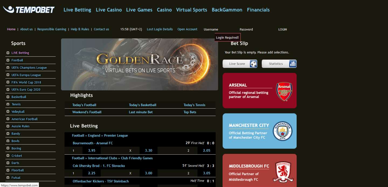Image resolution: width=388 pixels, height=187 pixels.
Task: Click the ball icon beside UEFA Champions League
Action: click(x=8, y=68)
